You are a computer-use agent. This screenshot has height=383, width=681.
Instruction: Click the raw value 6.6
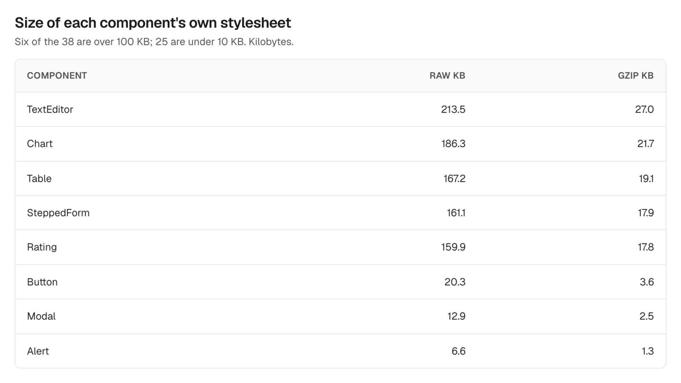tap(458, 351)
